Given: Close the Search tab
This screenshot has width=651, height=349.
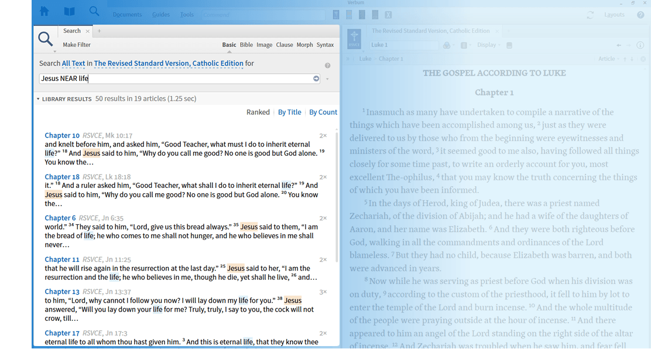Looking at the screenshot, I should [88, 31].
